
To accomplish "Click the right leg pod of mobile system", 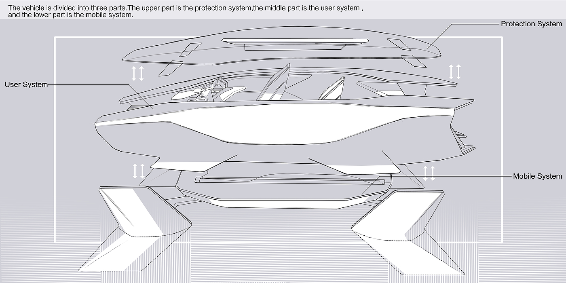I will coord(409,230).
